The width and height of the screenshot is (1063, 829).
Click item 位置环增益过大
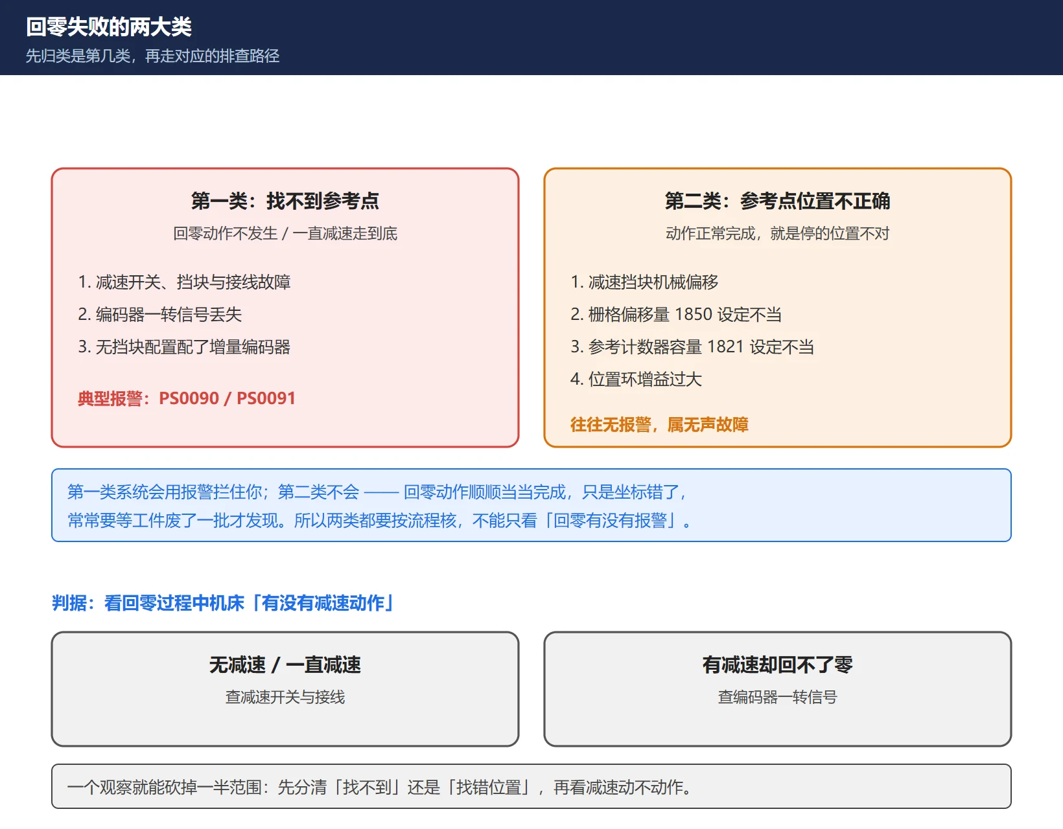[x=637, y=380]
